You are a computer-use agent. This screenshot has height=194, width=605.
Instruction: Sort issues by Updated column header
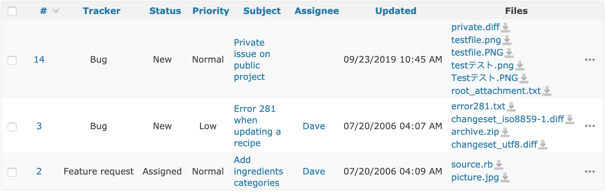pyautogui.click(x=396, y=11)
